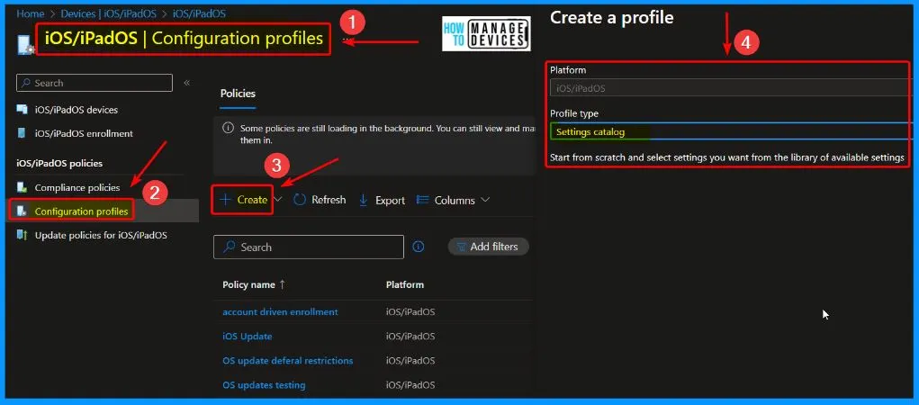Sort by the Policy name column header
Screen dimensions: 919x405
click(x=248, y=284)
